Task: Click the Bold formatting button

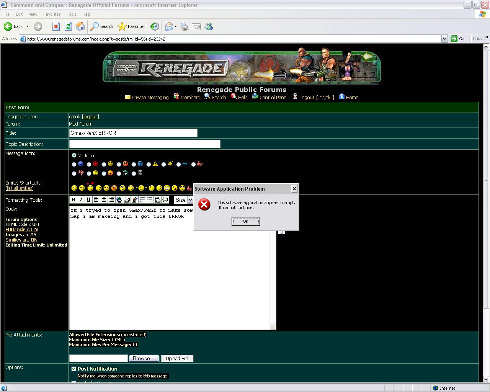Action: coord(73,199)
